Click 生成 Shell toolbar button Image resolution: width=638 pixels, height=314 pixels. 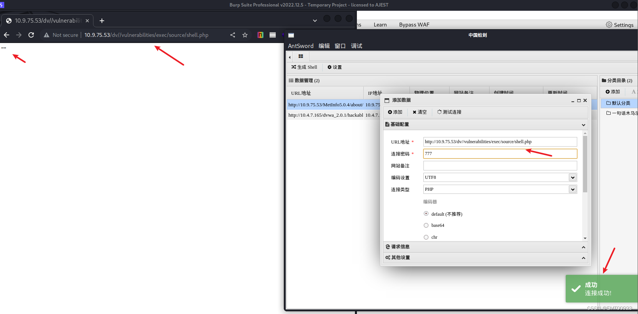click(304, 67)
